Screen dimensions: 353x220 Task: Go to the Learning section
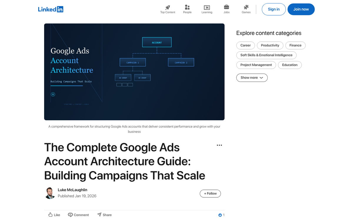coord(207,8)
